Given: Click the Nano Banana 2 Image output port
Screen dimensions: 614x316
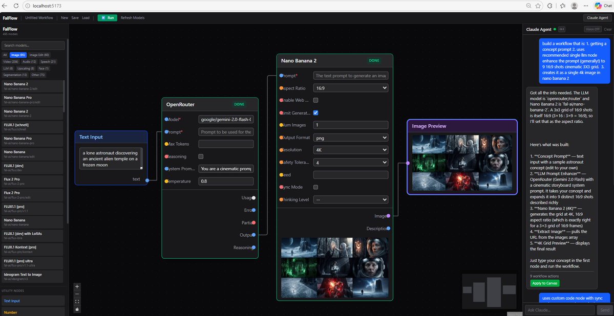Looking at the screenshot, I should (x=388, y=216).
